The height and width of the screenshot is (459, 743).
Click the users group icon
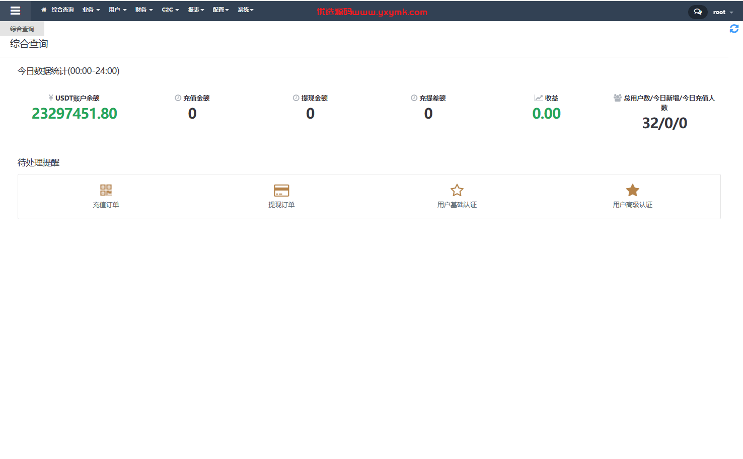coord(617,98)
